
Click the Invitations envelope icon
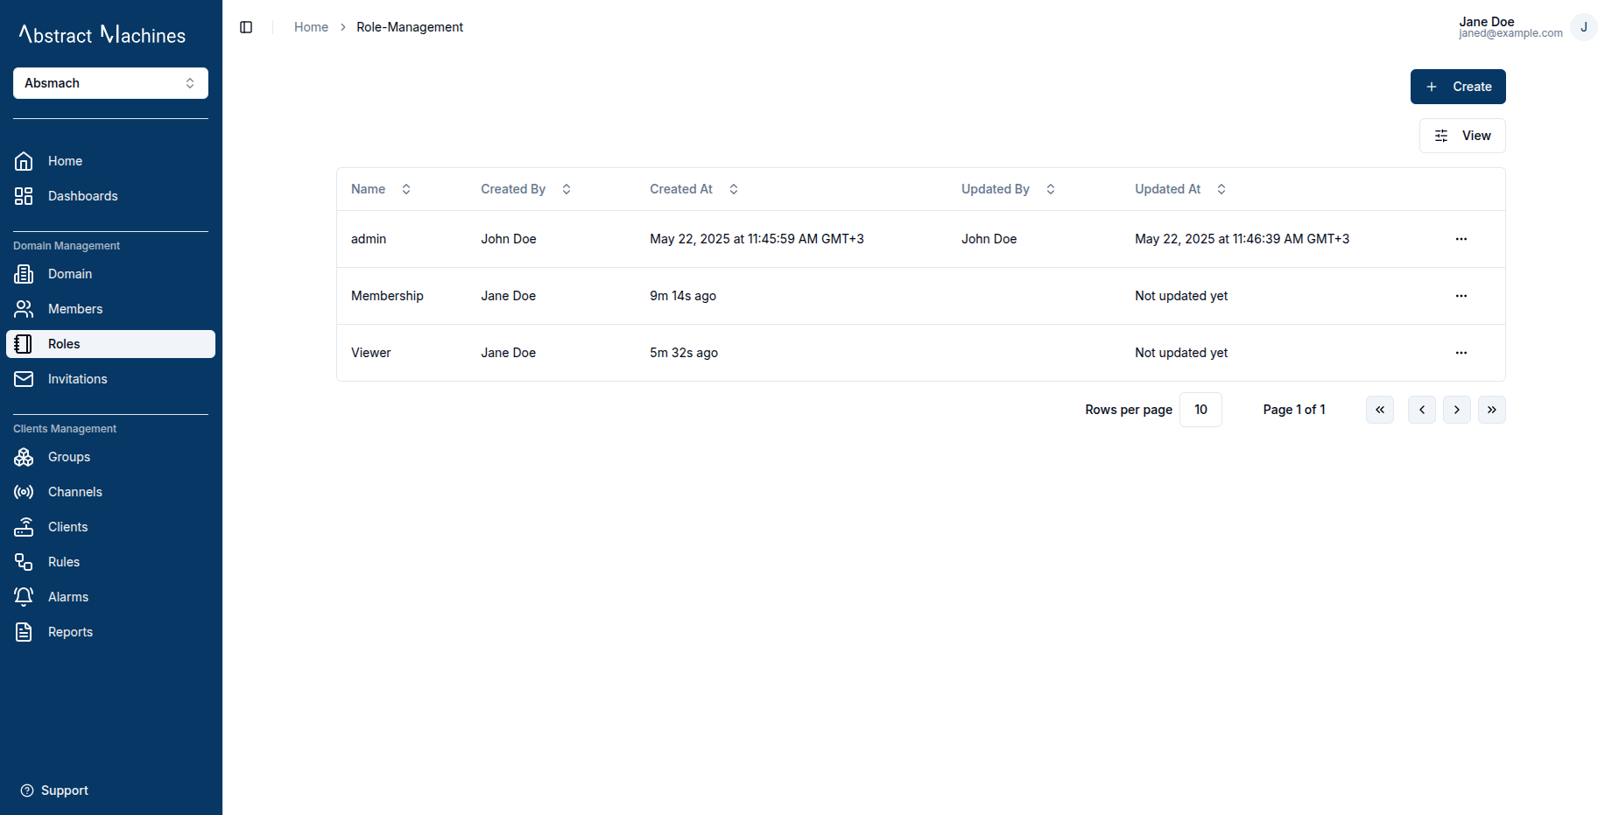tap(24, 379)
